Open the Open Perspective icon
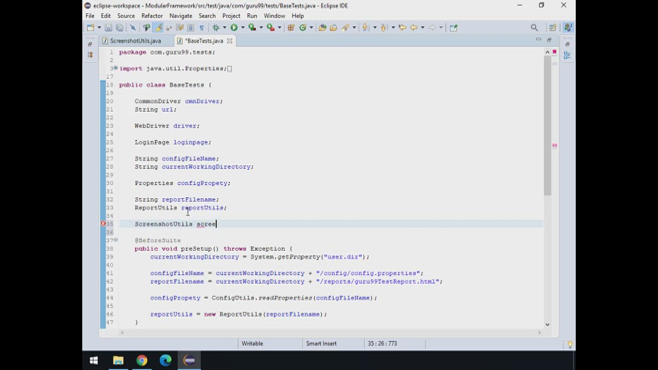Viewport: 658px width, 370px height. point(553,28)
